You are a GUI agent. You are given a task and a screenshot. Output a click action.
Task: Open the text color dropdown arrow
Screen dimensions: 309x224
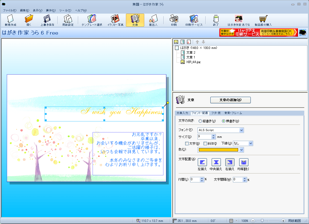click(x=241, y=150)
